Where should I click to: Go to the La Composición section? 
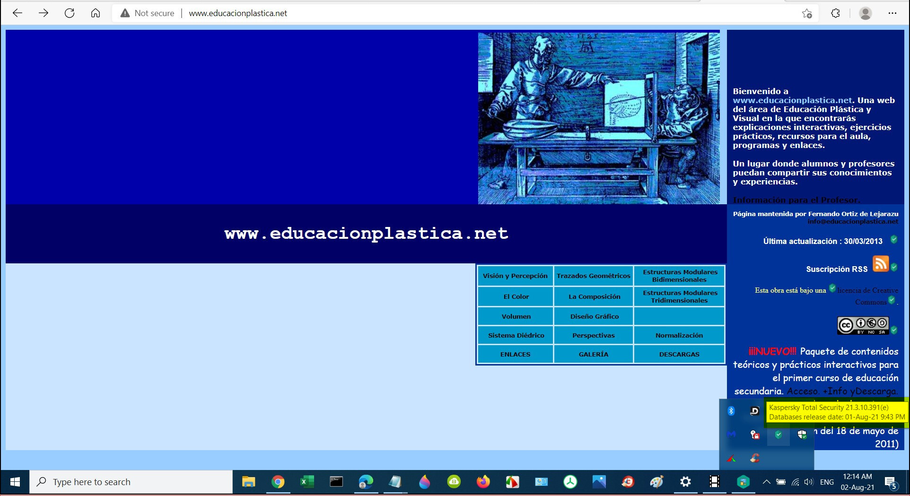tap(594, 297)
